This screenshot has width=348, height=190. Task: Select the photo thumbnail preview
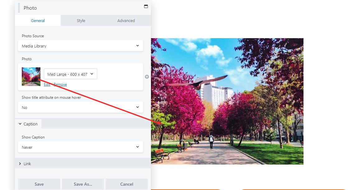pos(31,77)
